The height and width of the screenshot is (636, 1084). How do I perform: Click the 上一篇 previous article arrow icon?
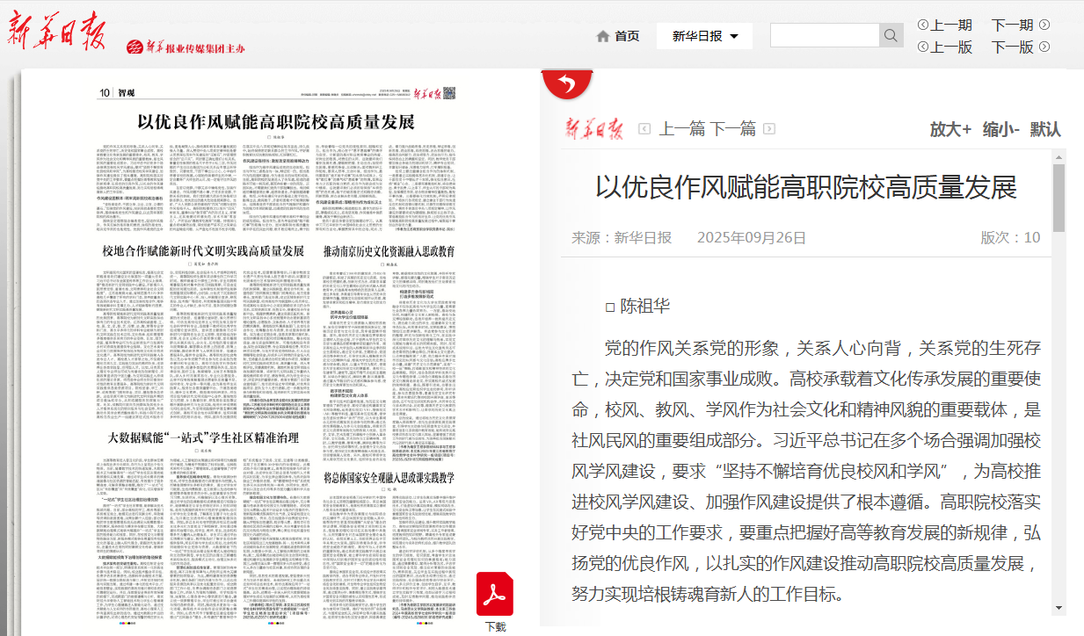644,129
